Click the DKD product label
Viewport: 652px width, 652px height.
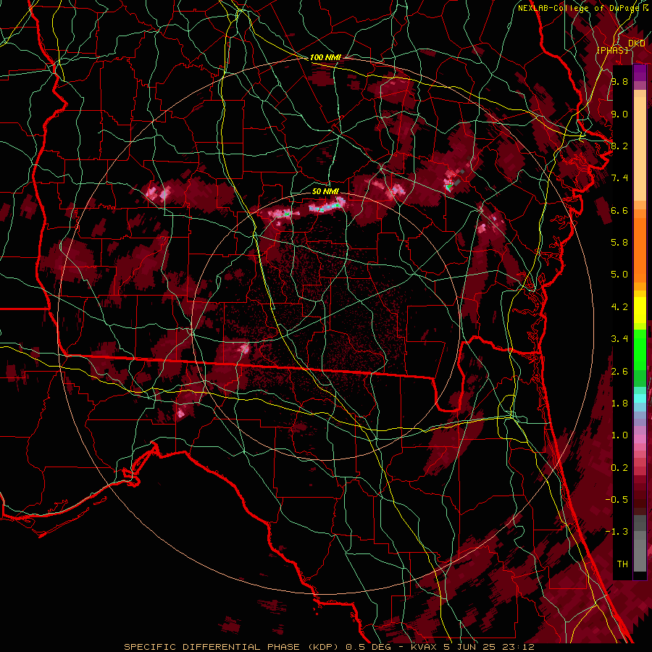coord(637,43)
